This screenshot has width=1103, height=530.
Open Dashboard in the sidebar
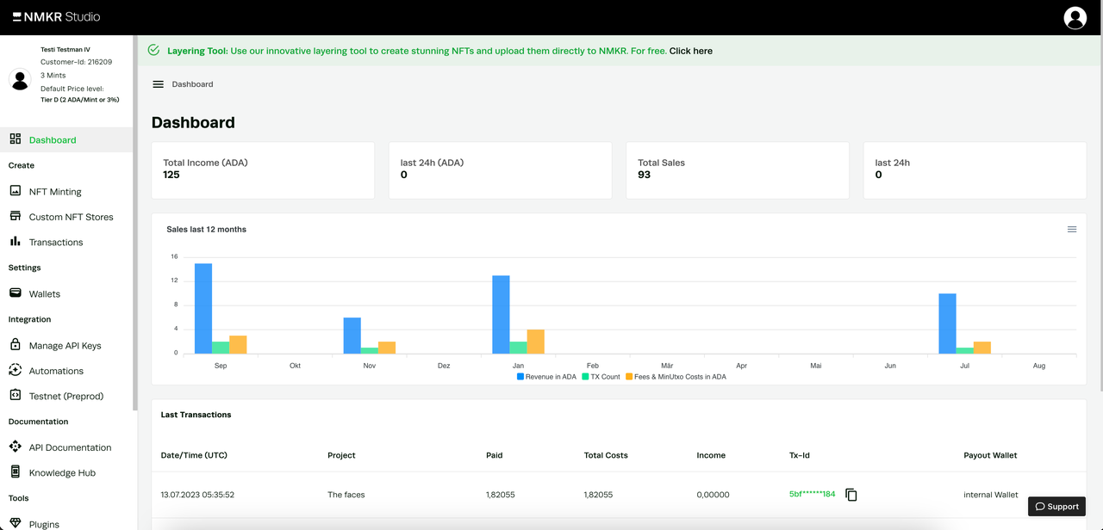tap(66, 139)
